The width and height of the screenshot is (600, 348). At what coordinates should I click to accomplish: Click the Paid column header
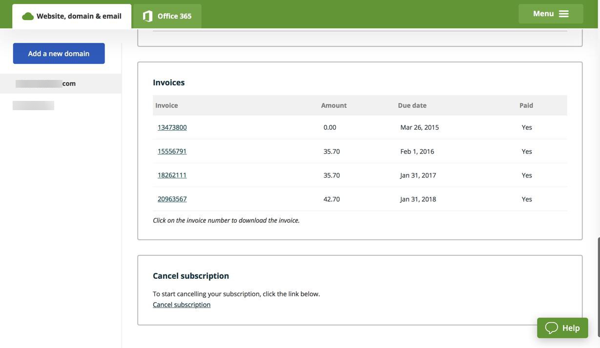point(526,105)
